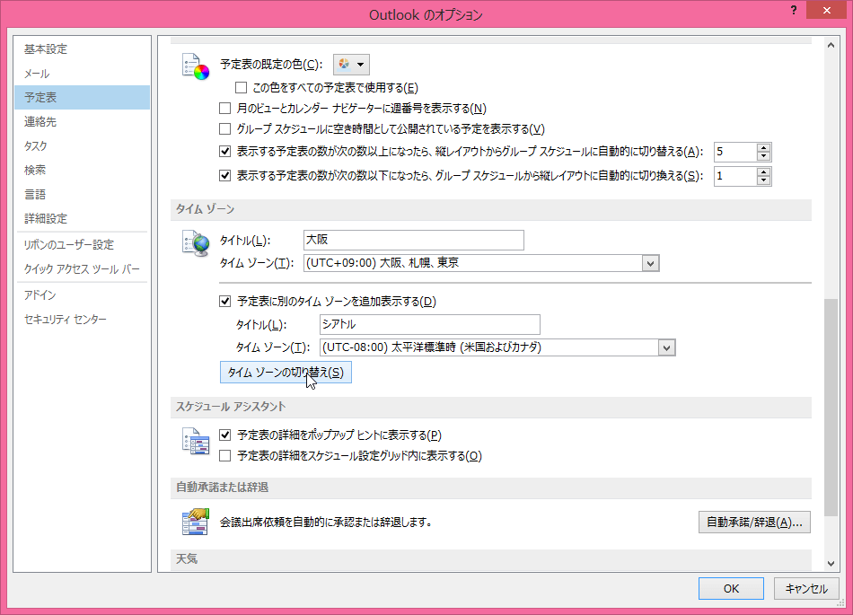Open the 太平洋標準時 time zone dropdown
This screenshot has width=853, height=615.
[666, 347]
